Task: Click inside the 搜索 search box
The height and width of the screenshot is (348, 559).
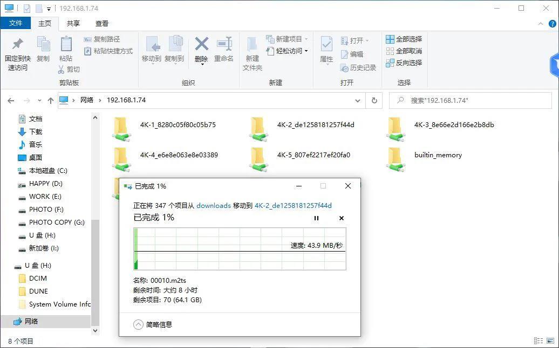Action: pyautogui.click(x=469, y=100)
